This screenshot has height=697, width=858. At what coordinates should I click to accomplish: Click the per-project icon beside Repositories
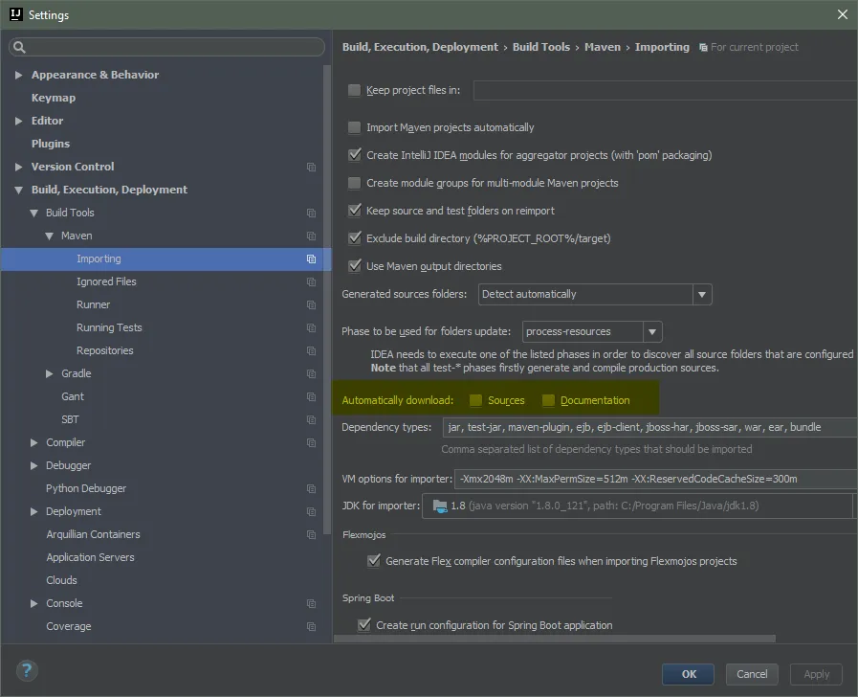(x=311, y=351)
